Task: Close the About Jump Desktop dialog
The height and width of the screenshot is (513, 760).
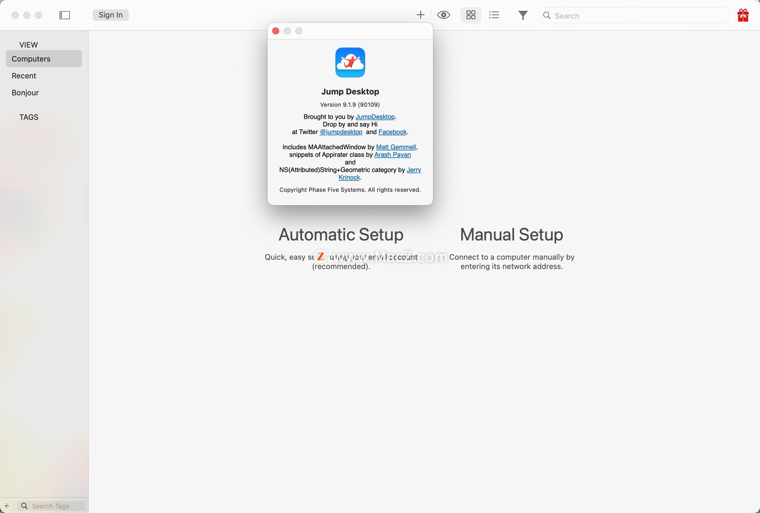Action: (x=276, y=31)
